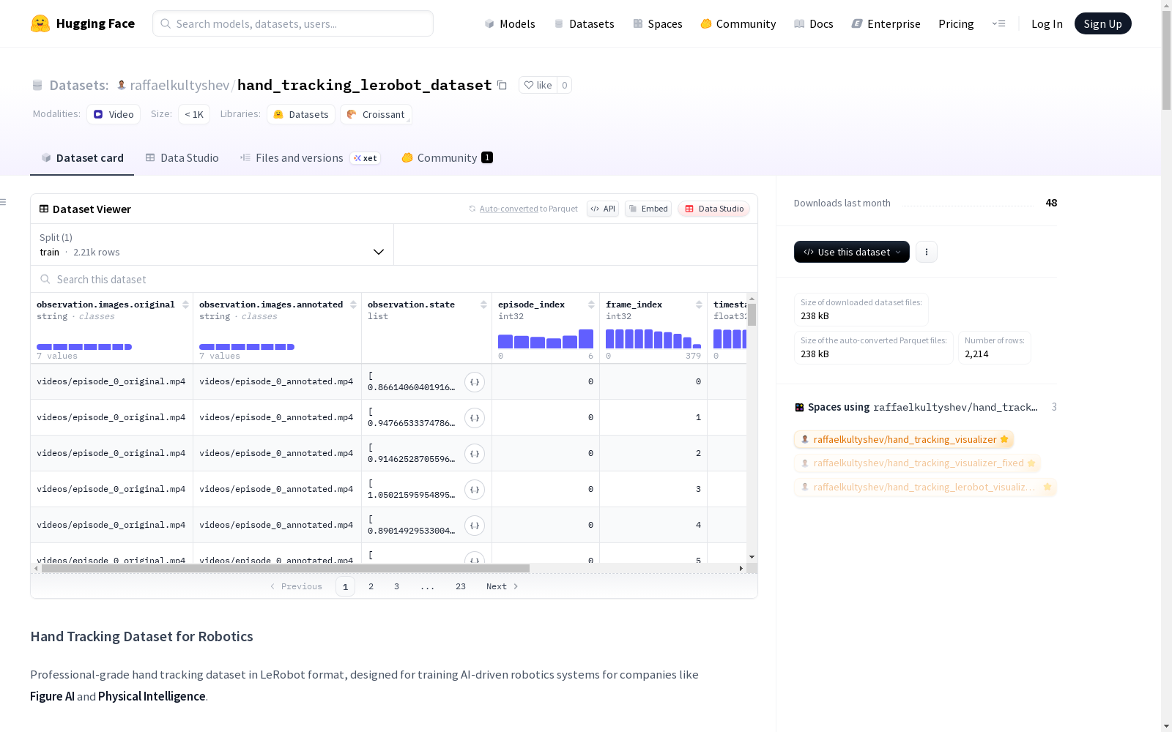The image size is (1172, 732).
Task: Open the Data Studio tab
Action: (182, 158)
